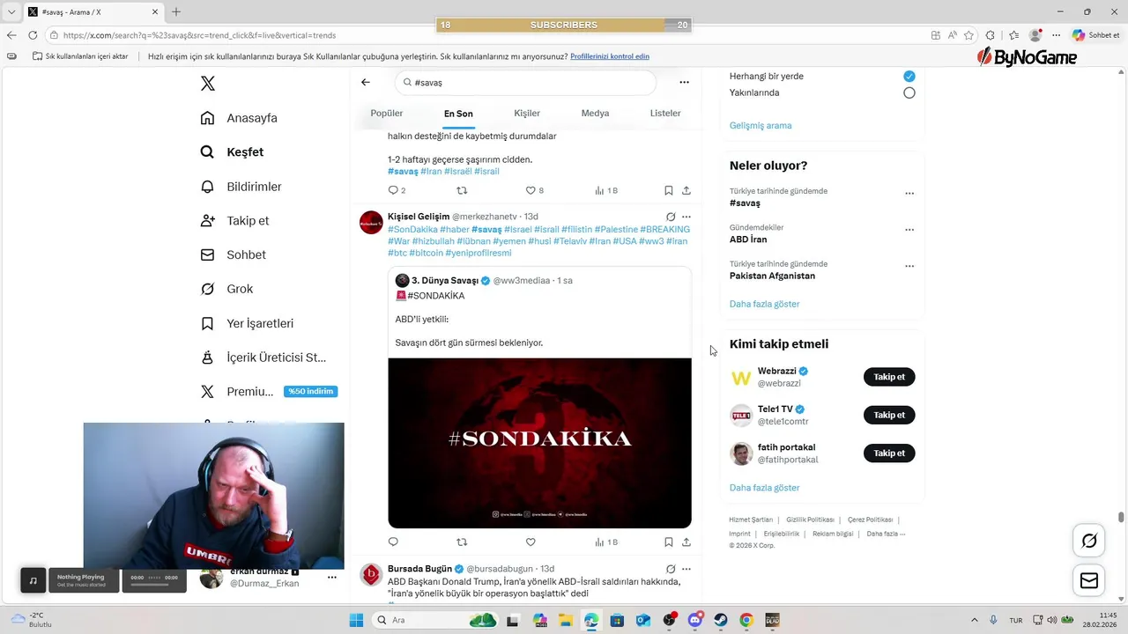Screen dimensions: 1128x634
Task: Click the back arrow beside search
Action: click(366, 82)
